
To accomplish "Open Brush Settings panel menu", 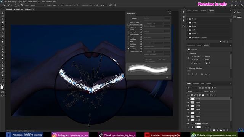I will click(170, 14).
